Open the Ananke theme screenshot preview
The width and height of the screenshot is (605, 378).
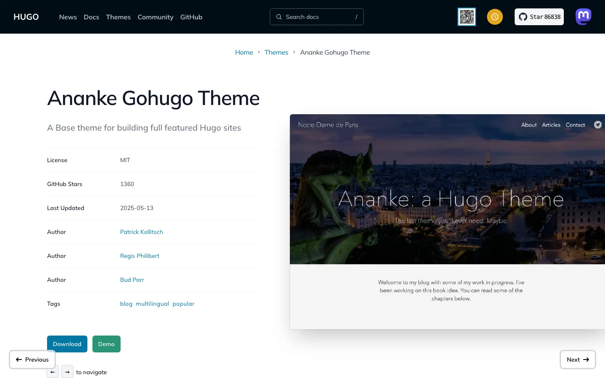pos(447,222)
